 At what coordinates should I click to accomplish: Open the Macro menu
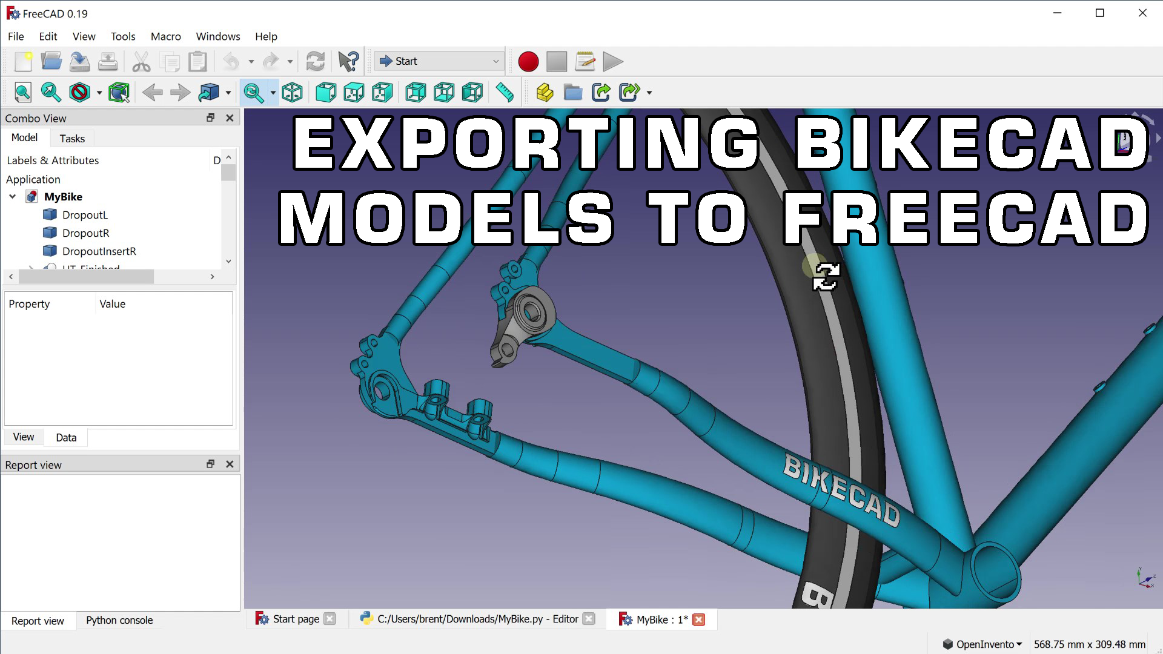tap(166, 36)
